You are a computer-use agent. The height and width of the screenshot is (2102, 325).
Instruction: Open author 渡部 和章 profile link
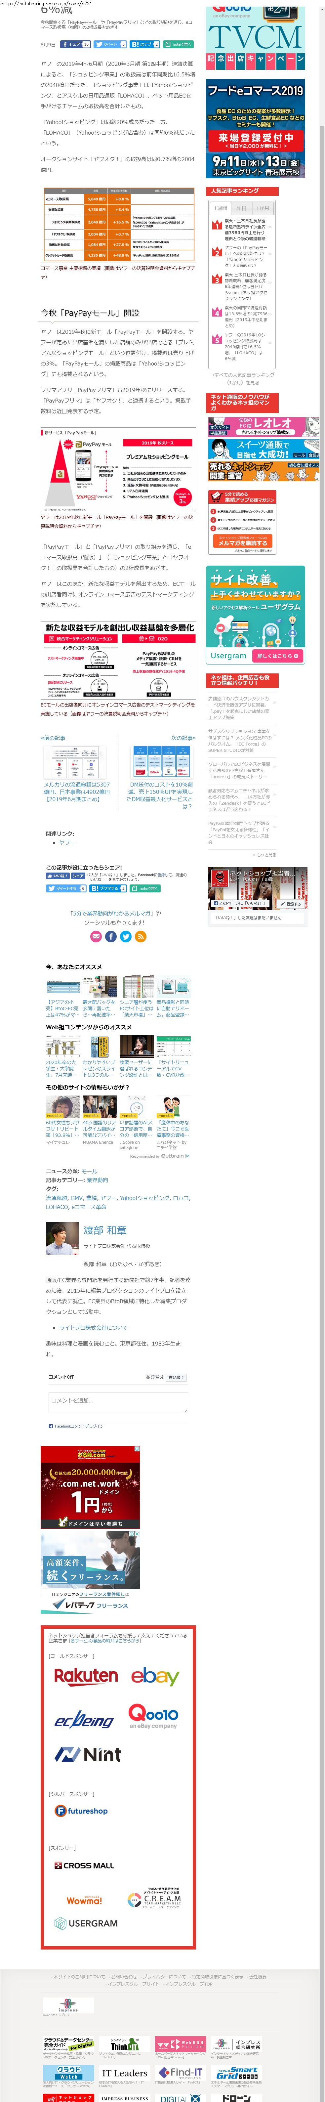pos(105,1230)
